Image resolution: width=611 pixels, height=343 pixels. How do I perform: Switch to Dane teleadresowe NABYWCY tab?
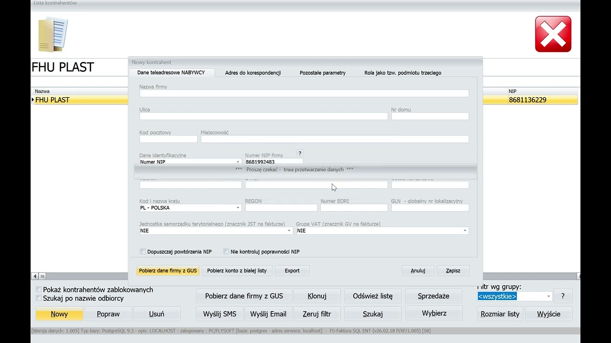pos(171,72)
